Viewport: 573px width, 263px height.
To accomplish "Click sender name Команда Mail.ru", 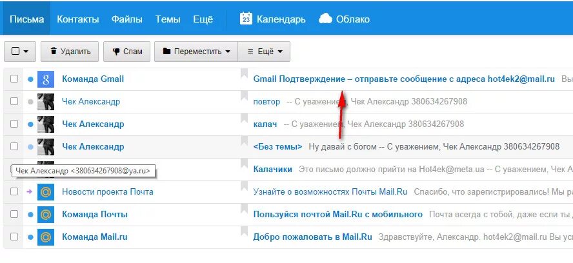I will point(95,237).
